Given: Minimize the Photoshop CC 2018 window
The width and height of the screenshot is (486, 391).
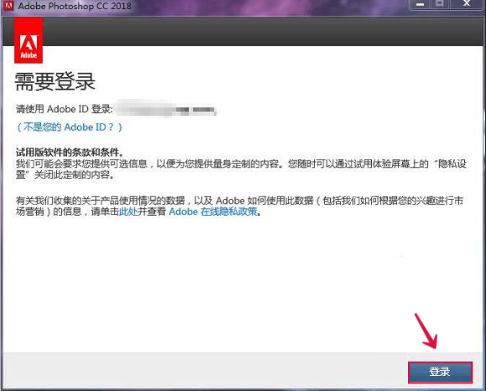Looking at the screenshot, I should 420,4.
